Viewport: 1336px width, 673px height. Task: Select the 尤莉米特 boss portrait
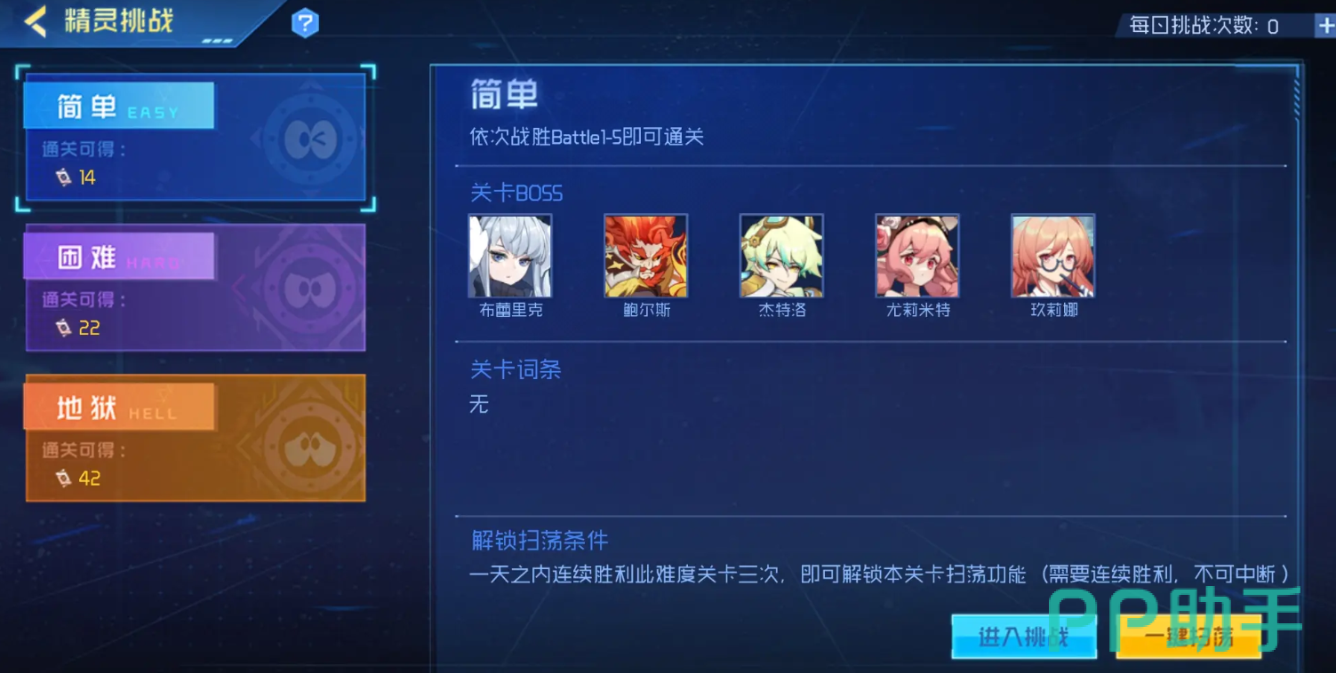(x=917, y=256)
